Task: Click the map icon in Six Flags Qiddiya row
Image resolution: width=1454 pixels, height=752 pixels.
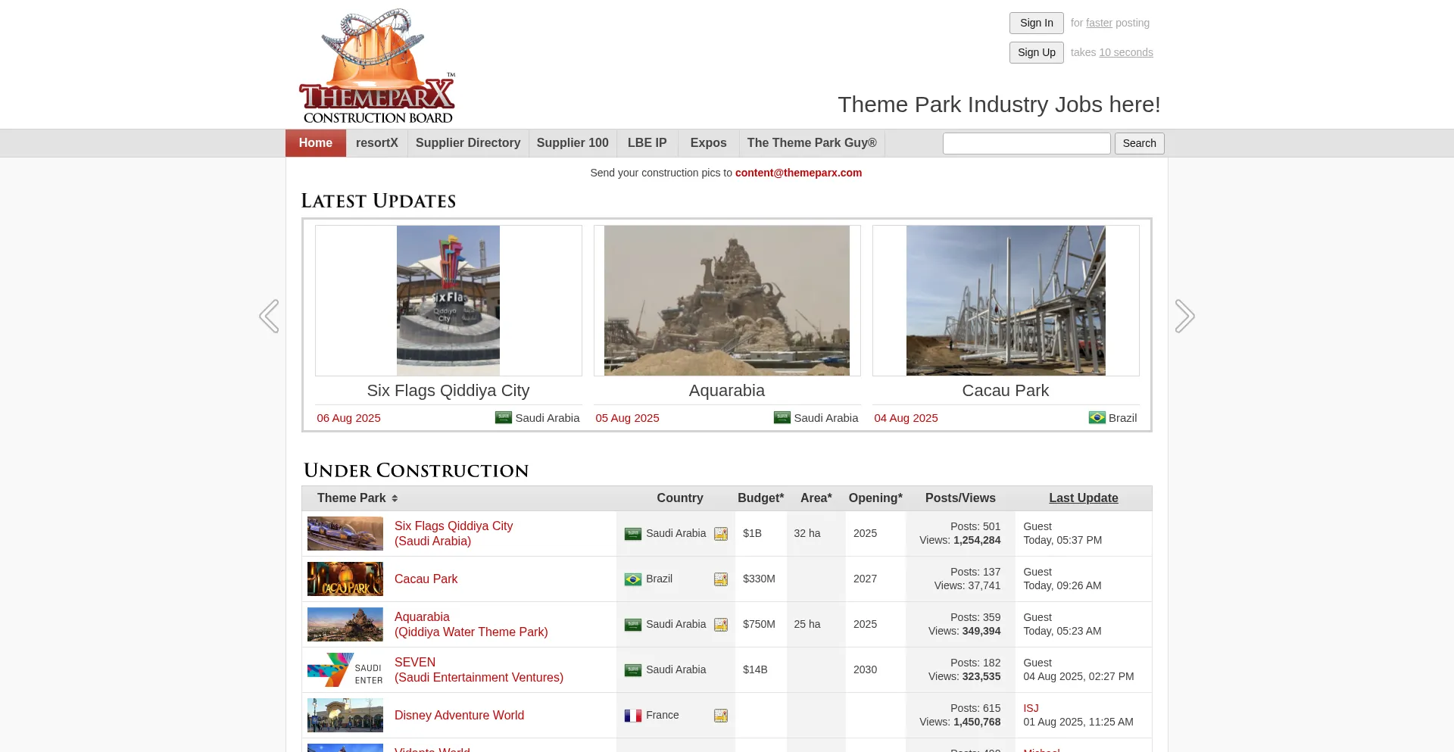Action: click(720, 534)
